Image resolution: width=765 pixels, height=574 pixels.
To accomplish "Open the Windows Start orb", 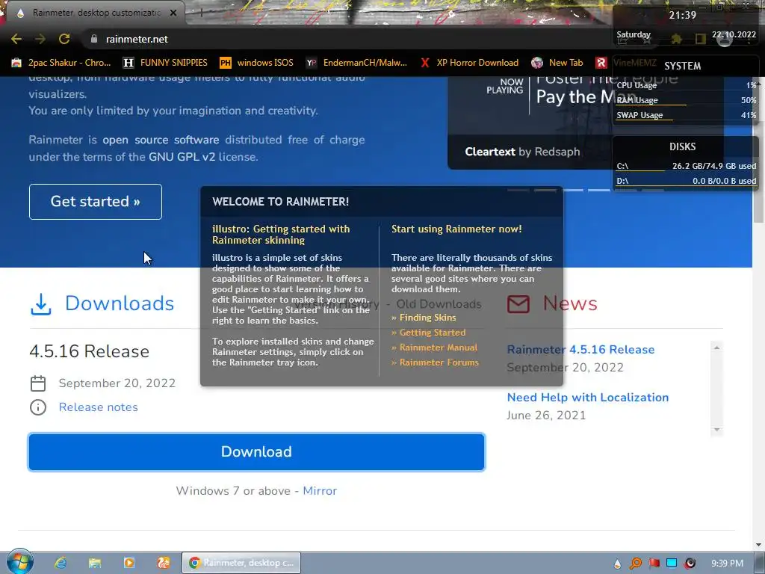I will point(19,562).
